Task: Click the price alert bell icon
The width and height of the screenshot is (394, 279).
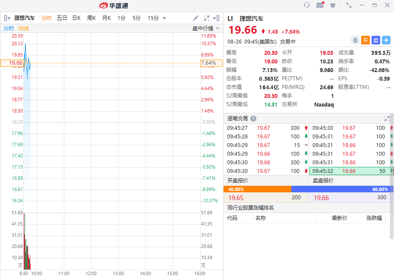Action: click(x=355, y=40)
